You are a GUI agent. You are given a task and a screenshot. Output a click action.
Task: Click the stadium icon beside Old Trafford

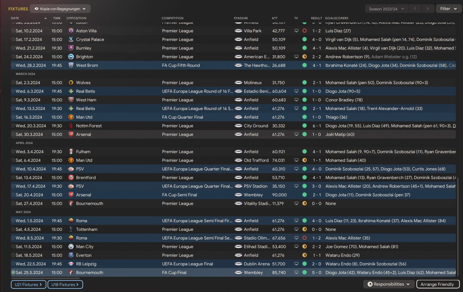[238, 160]
